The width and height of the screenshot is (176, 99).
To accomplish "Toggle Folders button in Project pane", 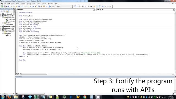I will click(x=7, y=11).
